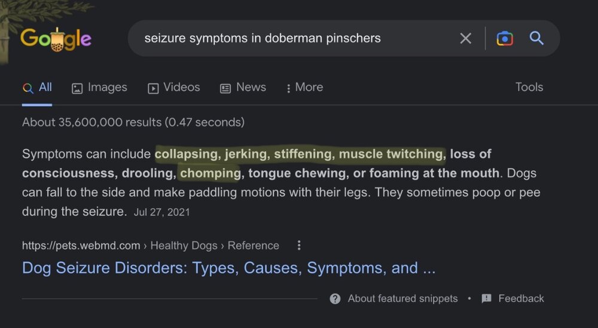598x328 pixels.
Task: Open Google Lens camera search
Action: coord(505,39)
